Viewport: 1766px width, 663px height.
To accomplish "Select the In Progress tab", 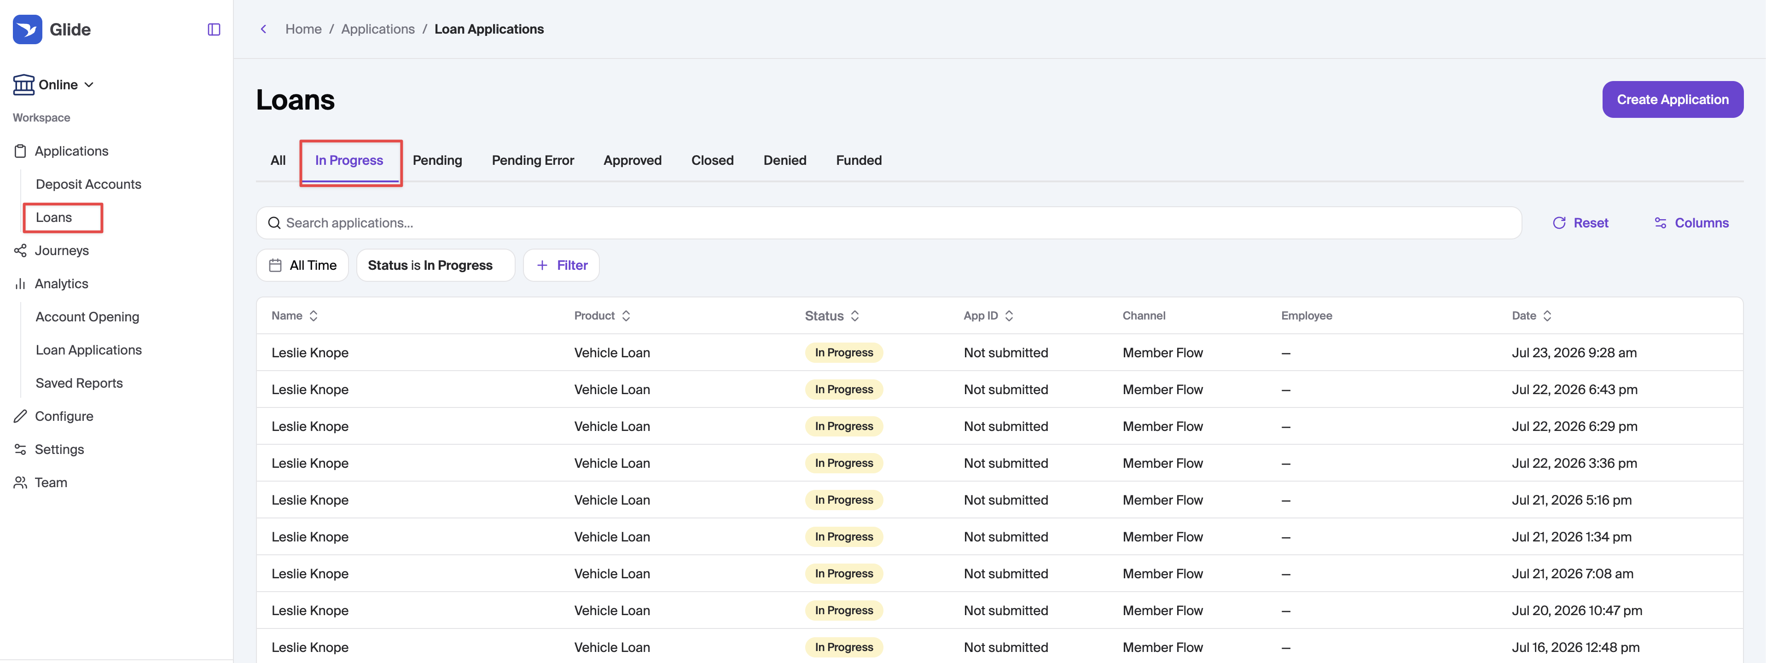I will (349, 160).
